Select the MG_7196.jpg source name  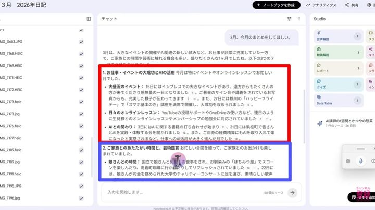(10, 198)
